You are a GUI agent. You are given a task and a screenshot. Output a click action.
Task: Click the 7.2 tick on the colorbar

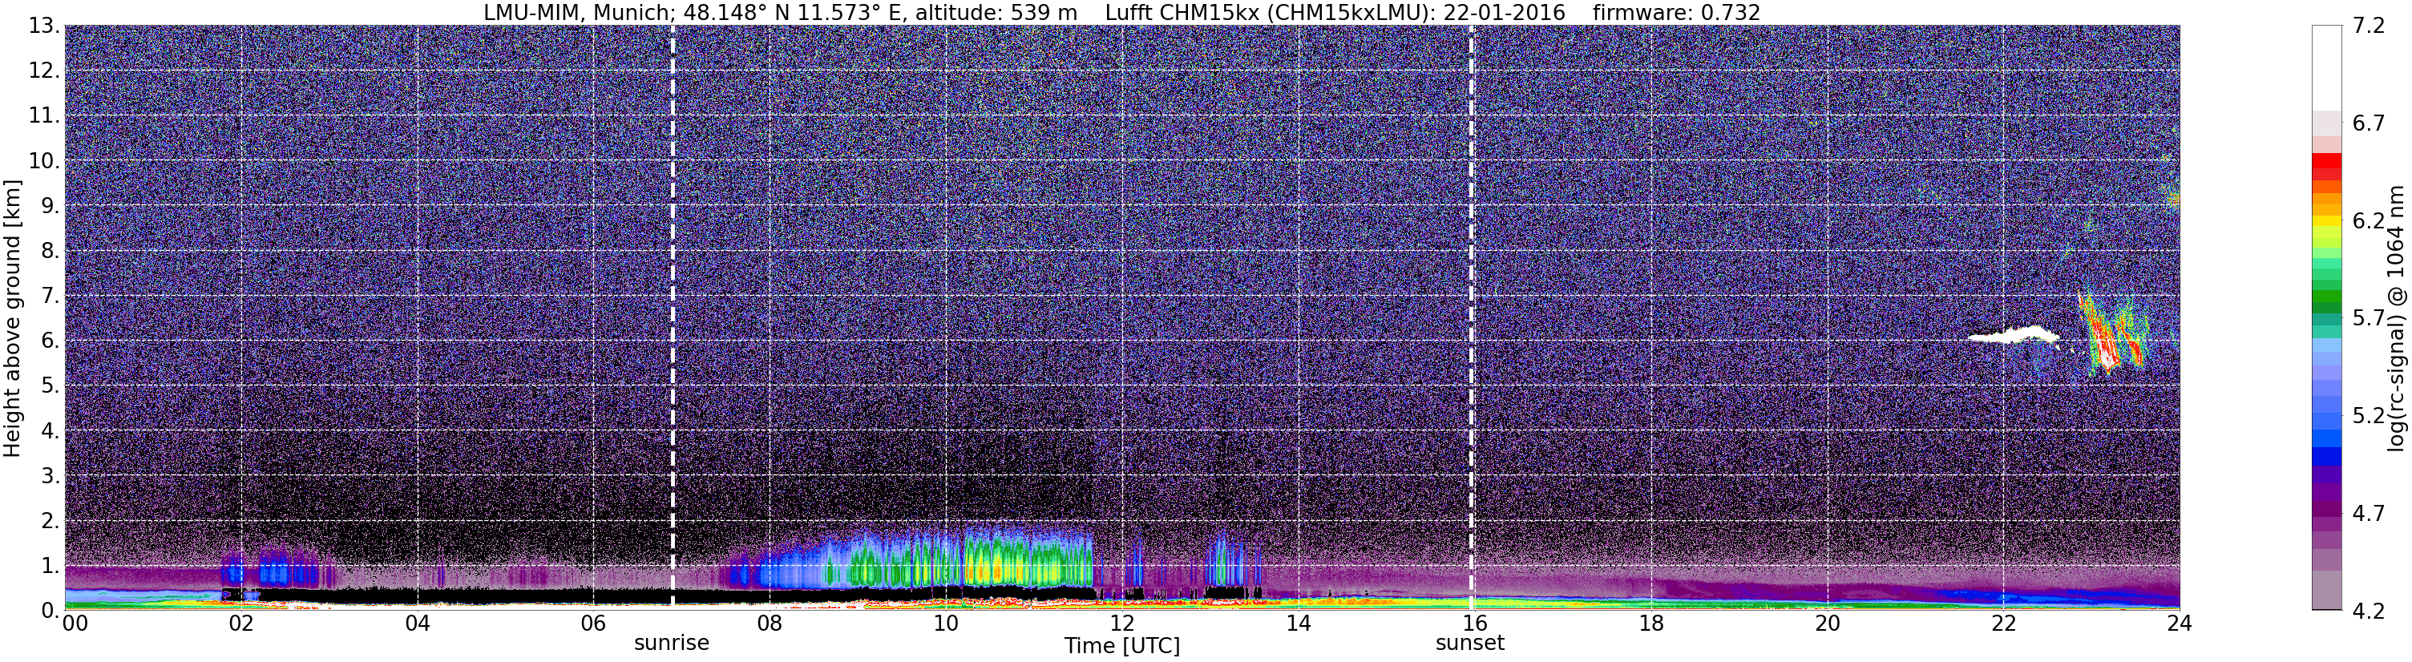[x=2369, y=26]
